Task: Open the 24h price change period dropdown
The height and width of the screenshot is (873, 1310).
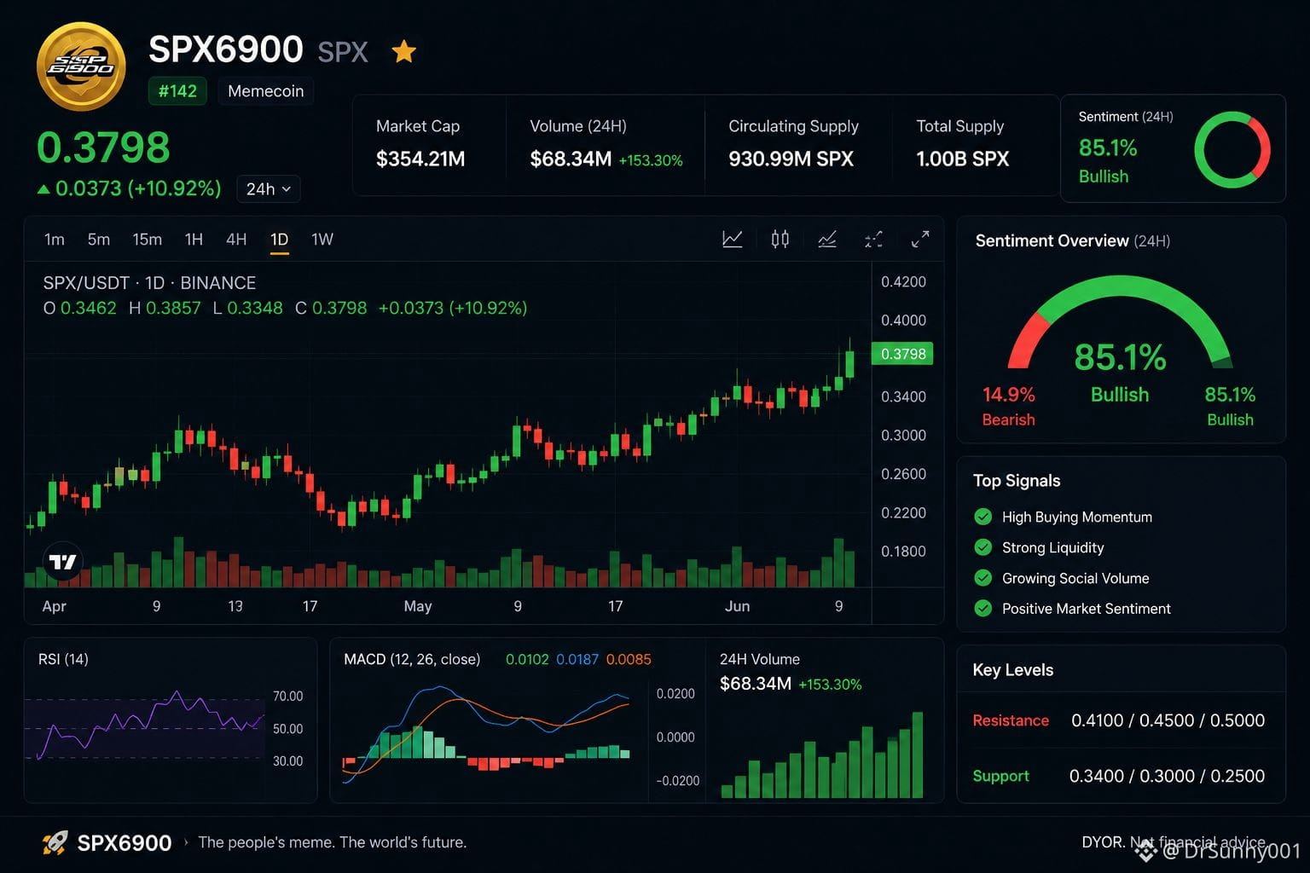Action: [x=269, y=189]
